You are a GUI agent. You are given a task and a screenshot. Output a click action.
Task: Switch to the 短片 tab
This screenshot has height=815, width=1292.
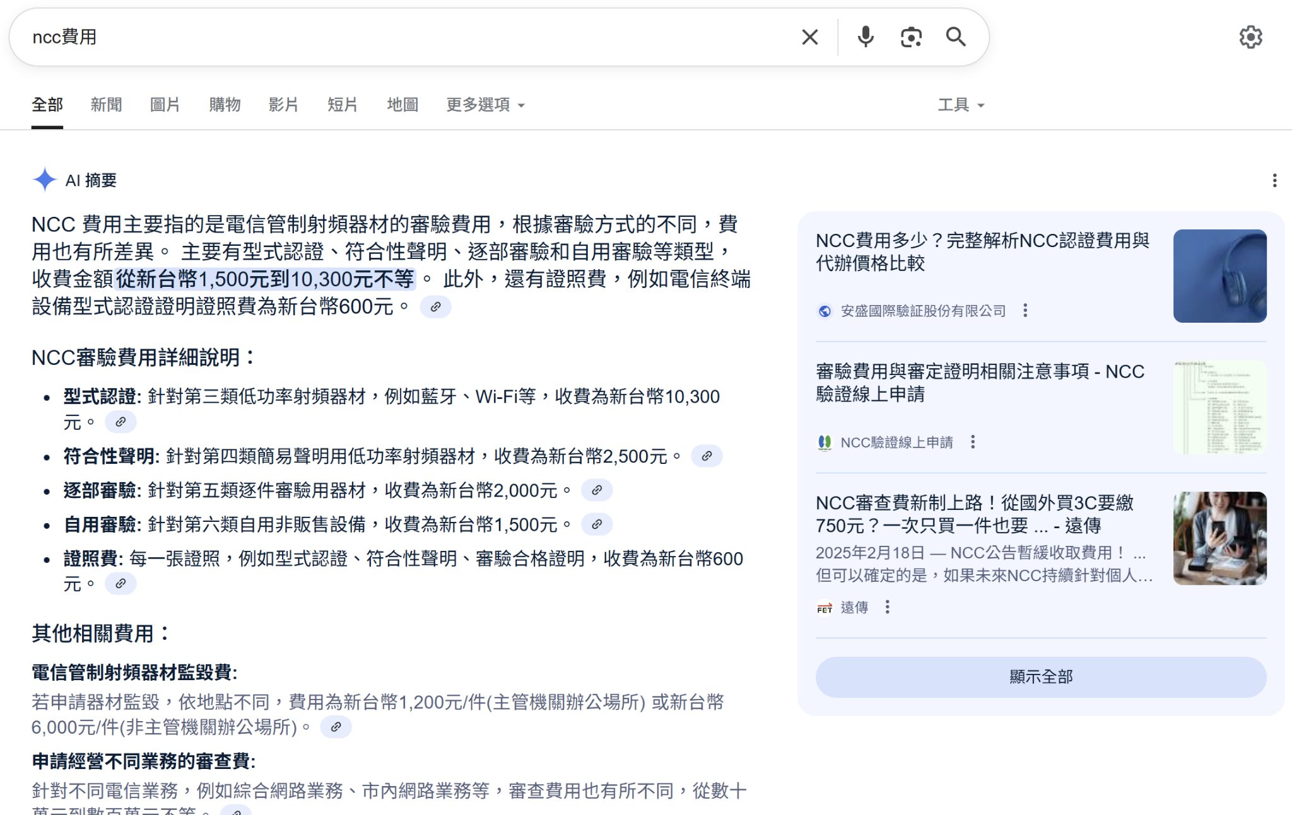point(343,105)
